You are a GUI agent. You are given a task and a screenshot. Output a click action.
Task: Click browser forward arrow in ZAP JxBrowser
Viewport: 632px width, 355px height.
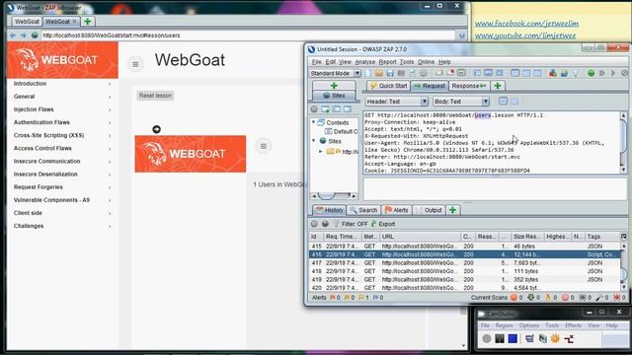(24, 35)
